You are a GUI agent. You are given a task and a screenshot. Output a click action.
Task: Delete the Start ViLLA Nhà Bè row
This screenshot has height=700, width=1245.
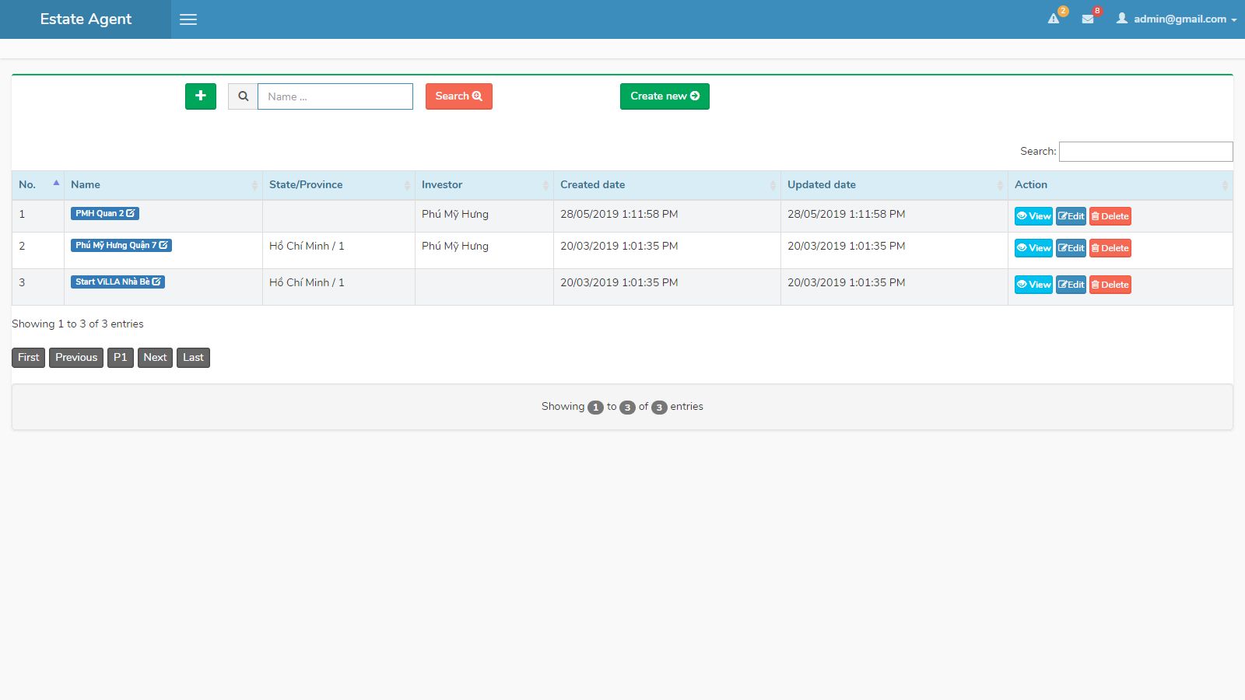click(1110, 285)
